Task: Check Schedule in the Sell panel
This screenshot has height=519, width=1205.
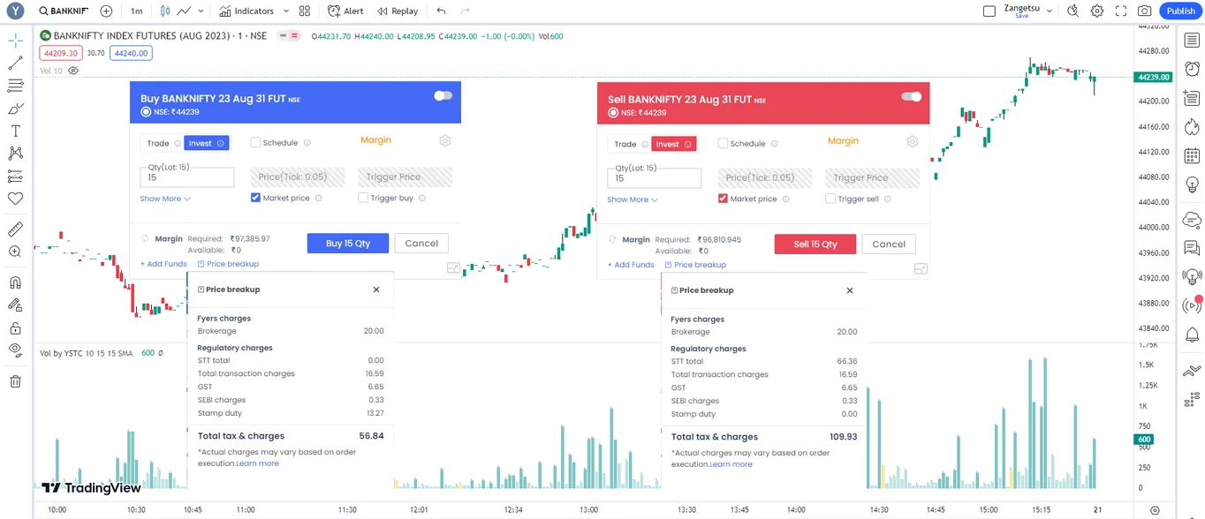Action: coord(723,143)
